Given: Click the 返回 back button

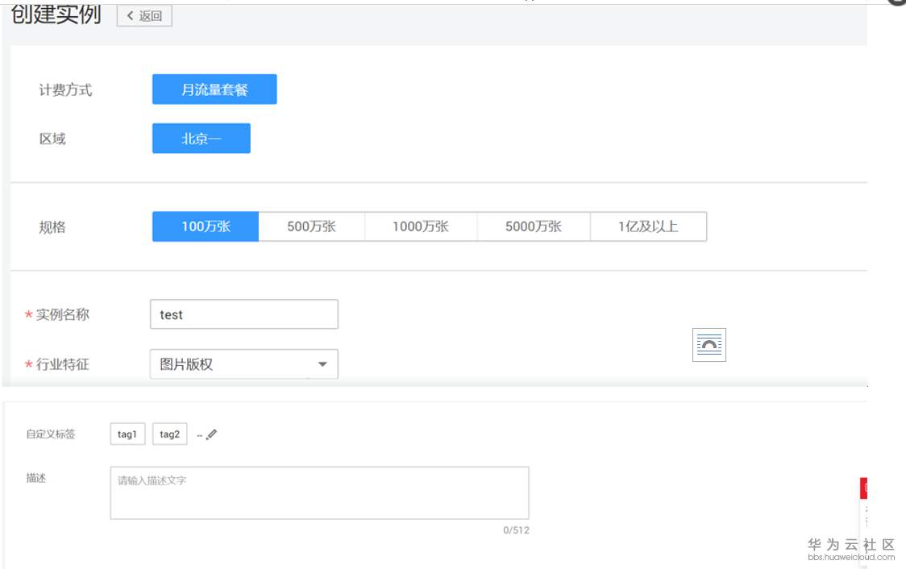Looking at the screenshot, I should (144, 15).
